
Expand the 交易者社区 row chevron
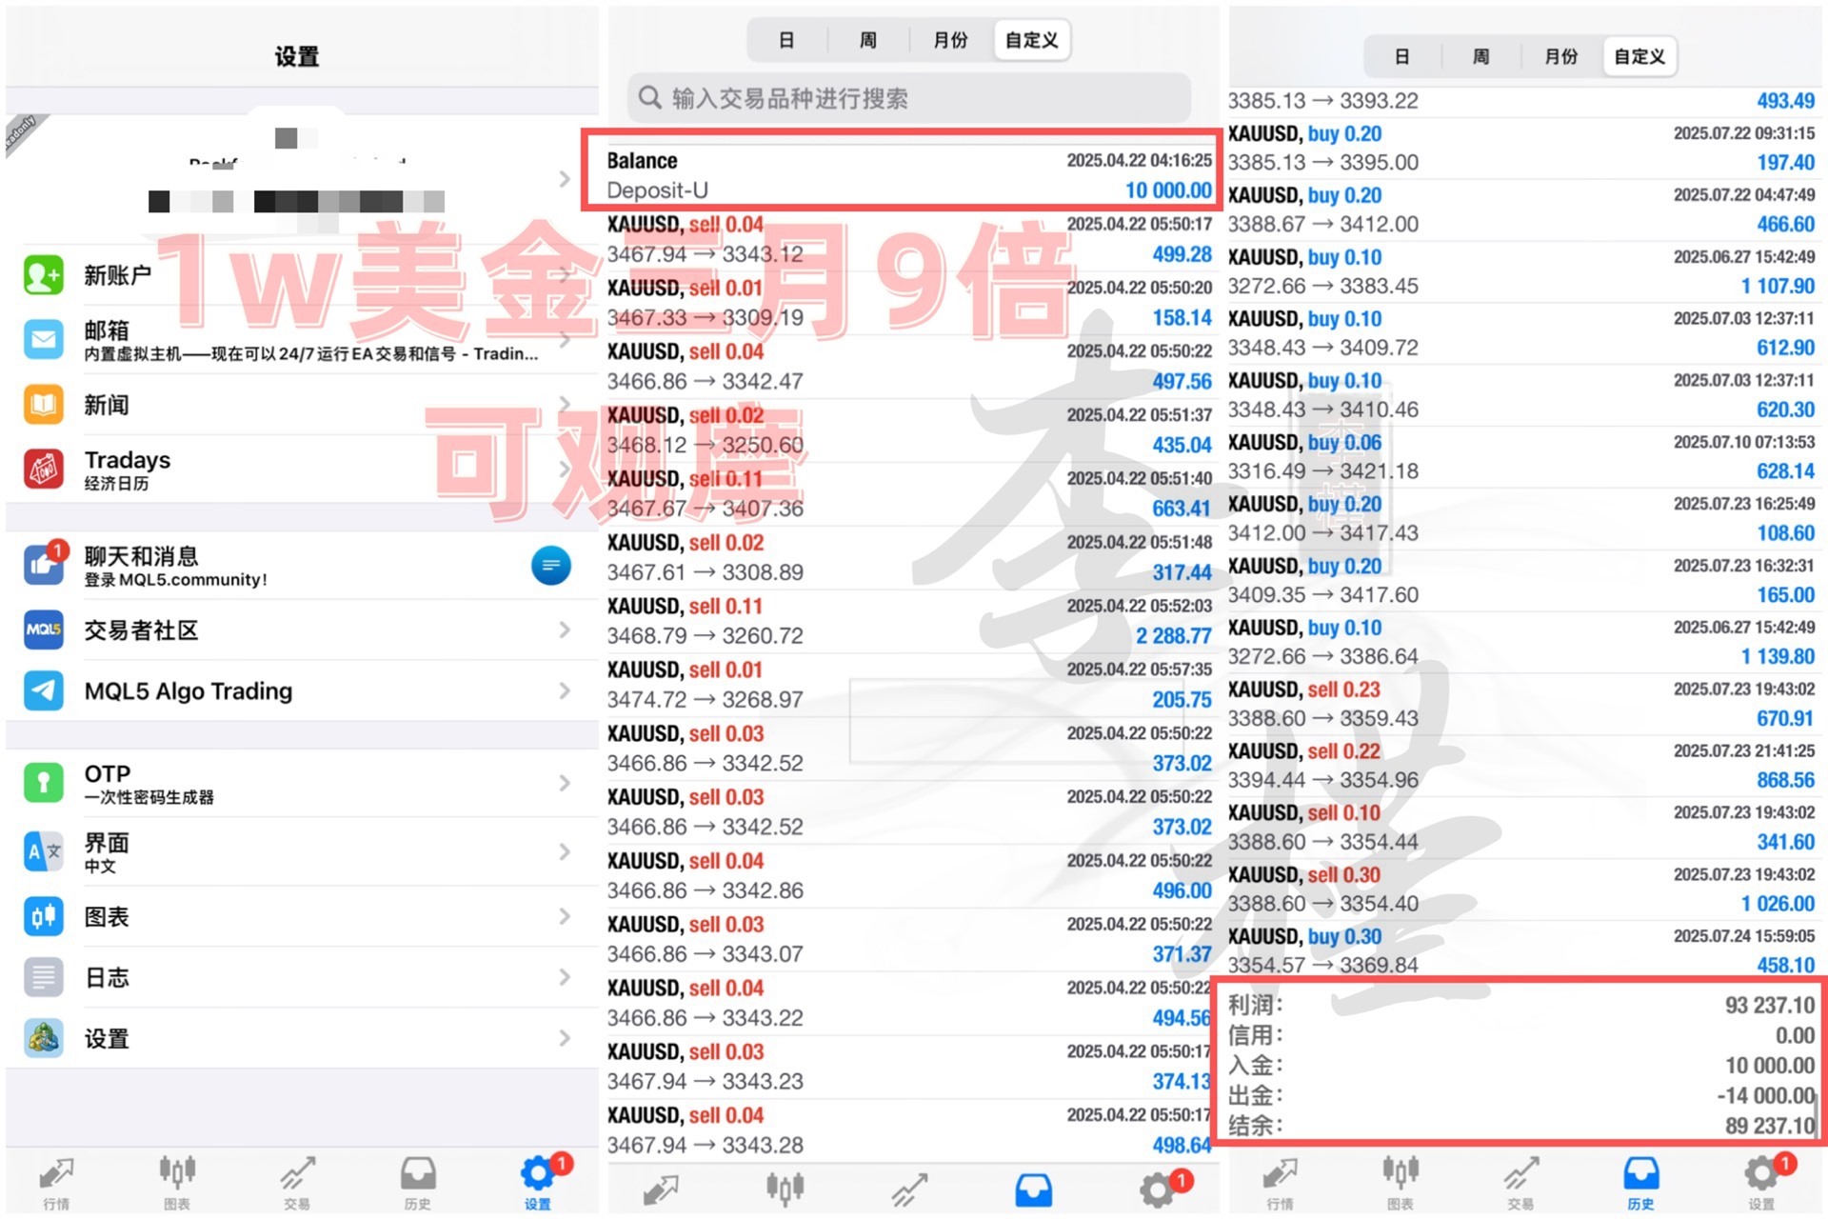[x=565, y=629]
